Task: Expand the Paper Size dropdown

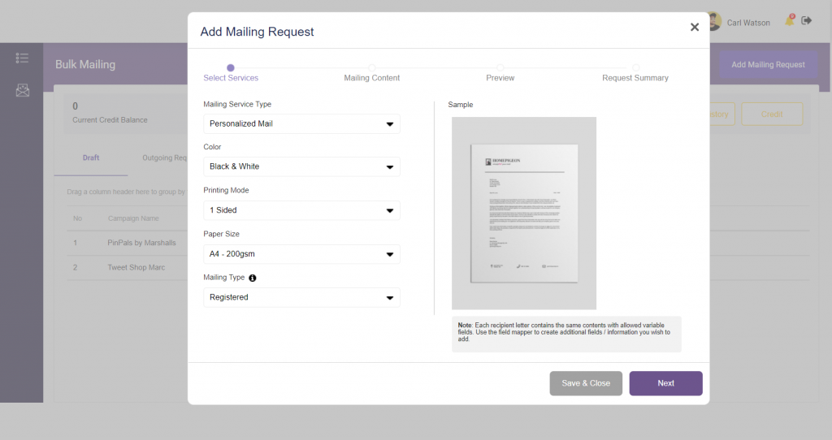Action: pos(301,254)
